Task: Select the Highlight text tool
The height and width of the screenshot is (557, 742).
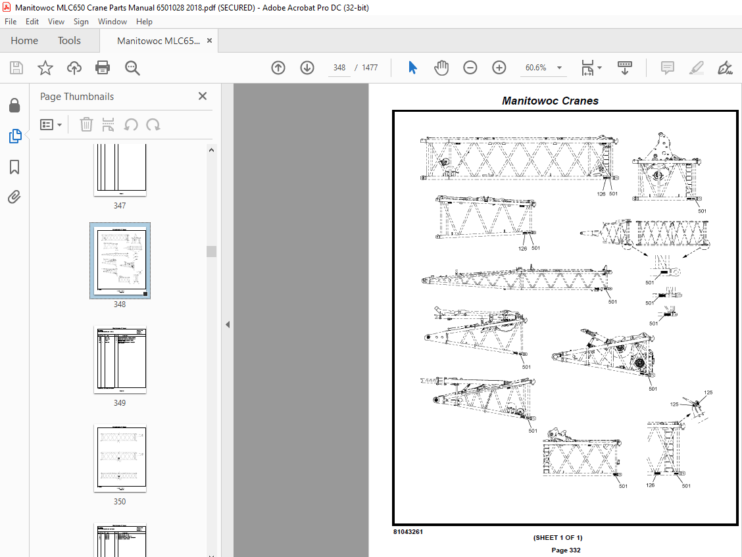Action: [696, 68]
